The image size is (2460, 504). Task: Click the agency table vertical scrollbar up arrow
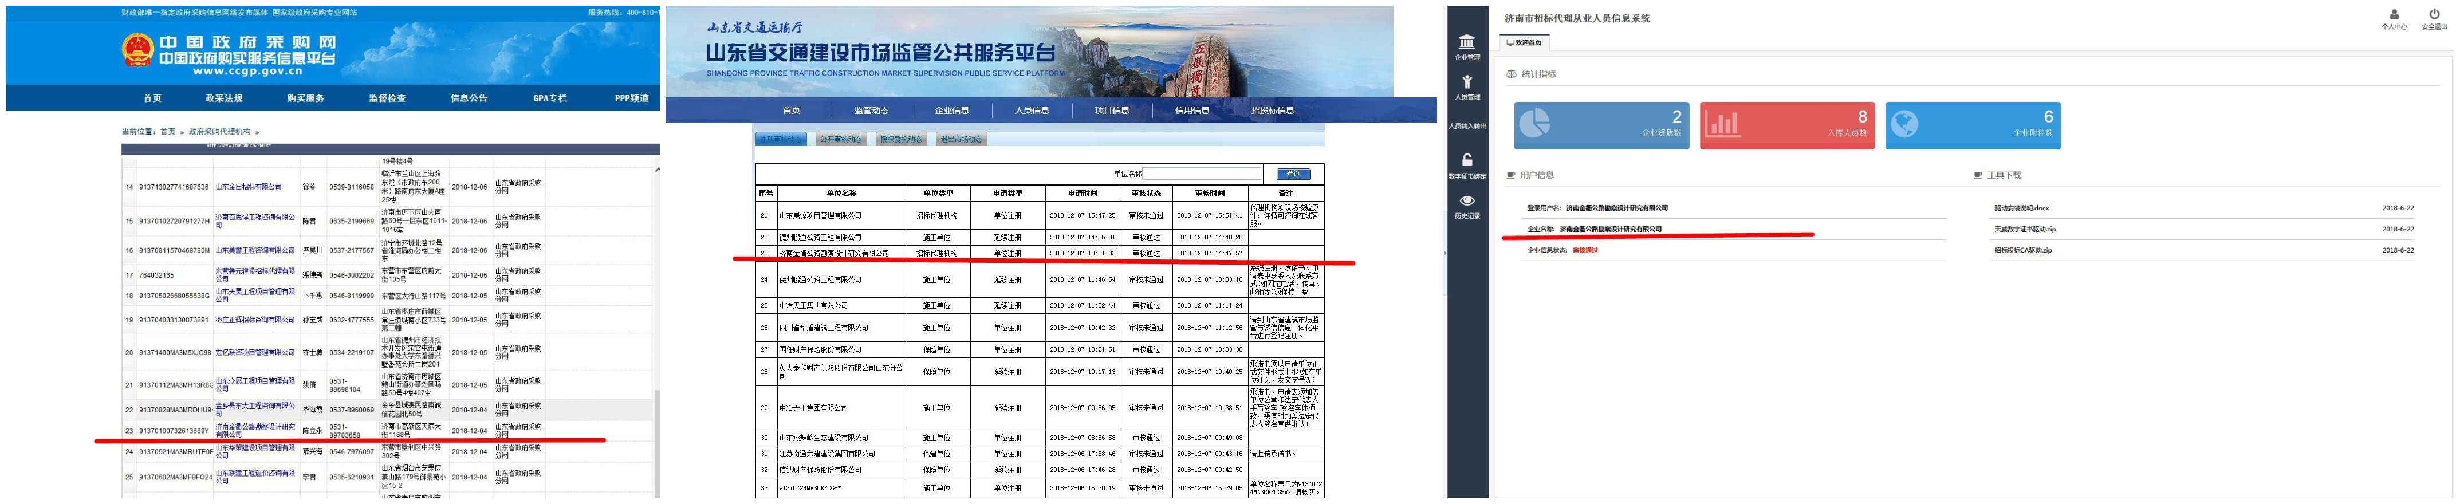point(656,170)
